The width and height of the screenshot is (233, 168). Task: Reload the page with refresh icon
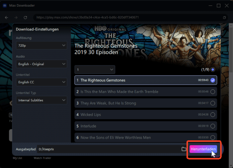tap(25, 18)
